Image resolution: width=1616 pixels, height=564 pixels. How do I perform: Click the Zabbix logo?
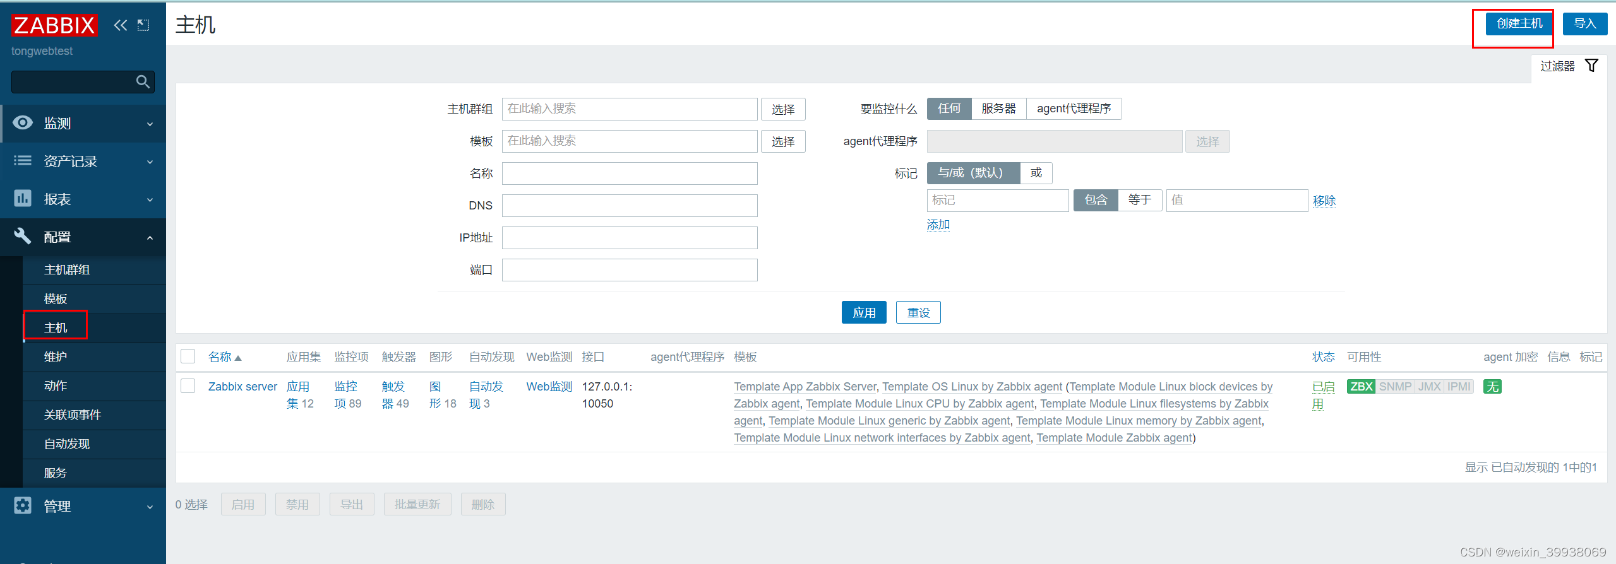54,25
